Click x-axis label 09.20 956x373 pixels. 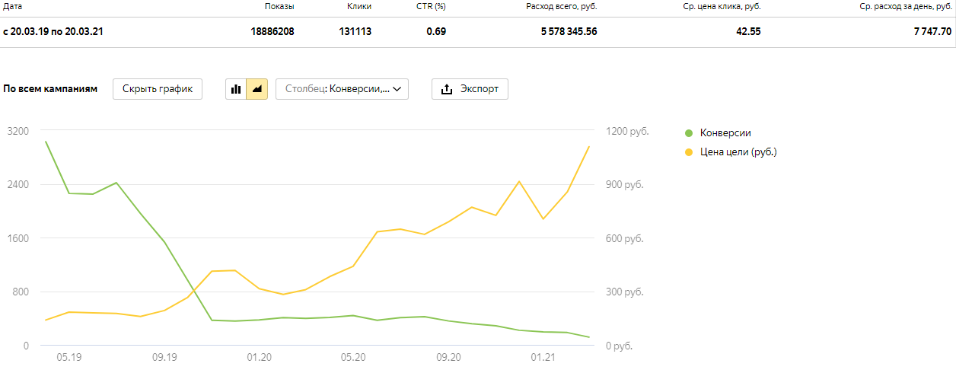(x=448, y=357)
